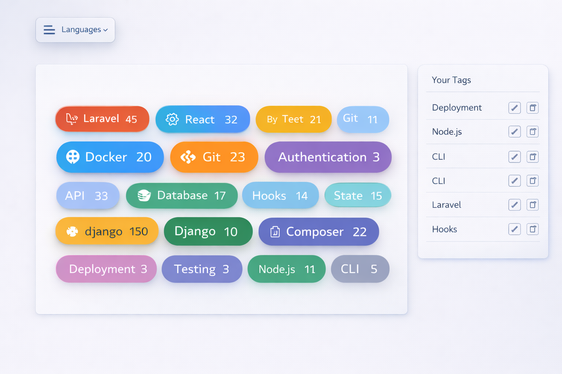Choose the teal State 15 tag
Screen dimensions: 562x374
coord(357,195)
